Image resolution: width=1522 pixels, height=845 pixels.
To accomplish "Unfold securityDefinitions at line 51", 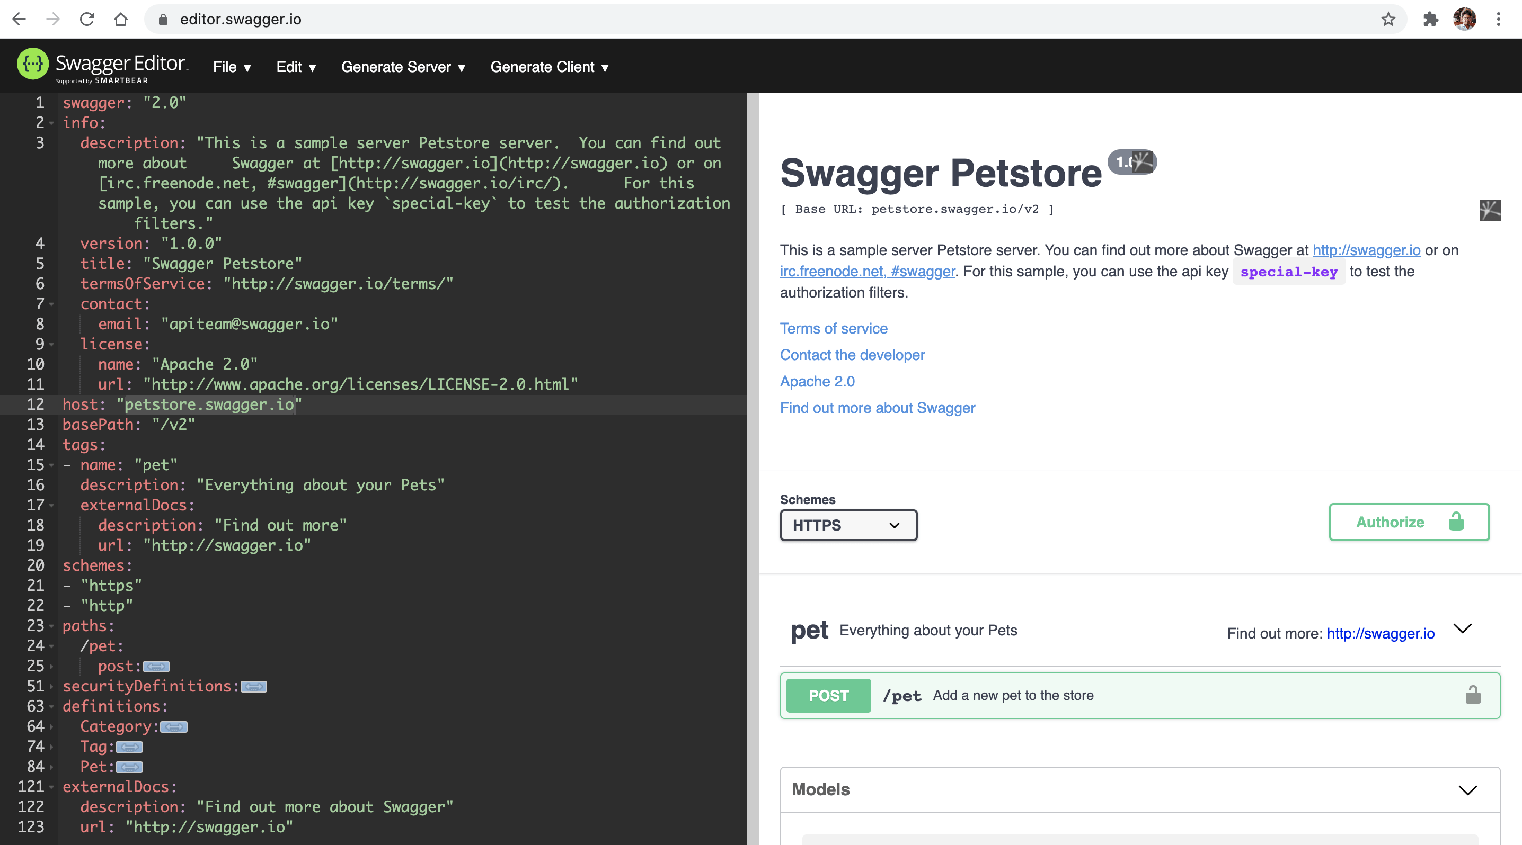I will (51, 686).
